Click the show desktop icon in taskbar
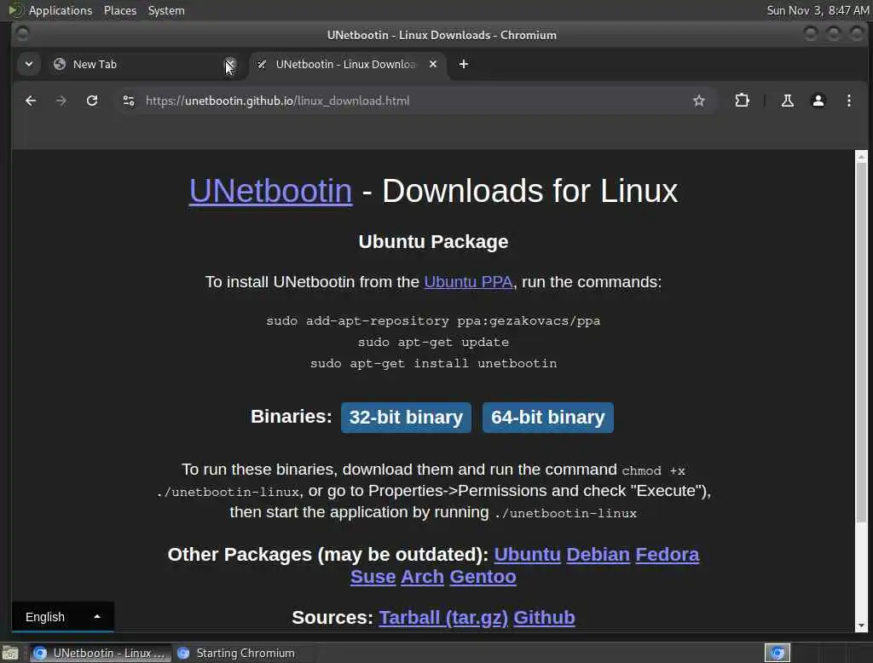The image size is (873, 663). (10, 653)
